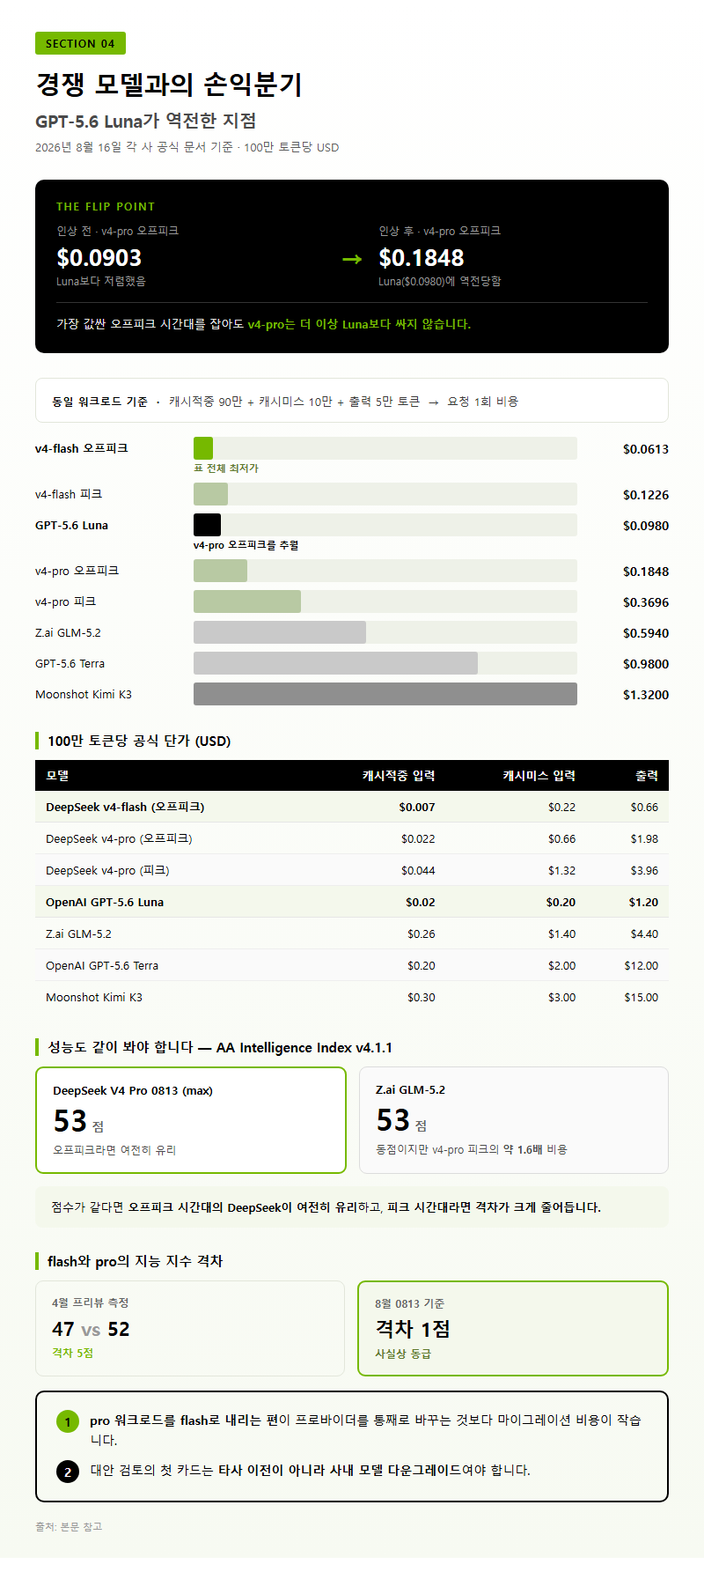Screen dimensions: 704x1579
Task: Click the Moonshot Kimi K3 full-width bar
Action: click(385, 694)
